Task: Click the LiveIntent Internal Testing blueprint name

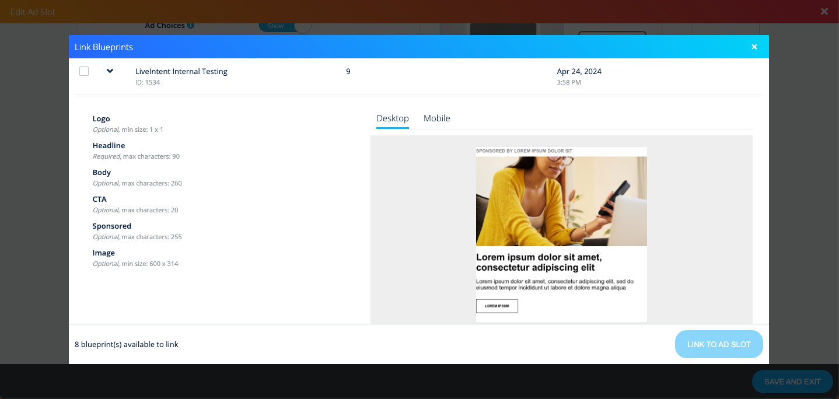Action: (181, 71)
